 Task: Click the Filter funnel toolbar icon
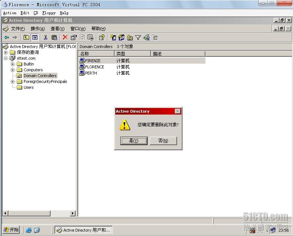138,37
